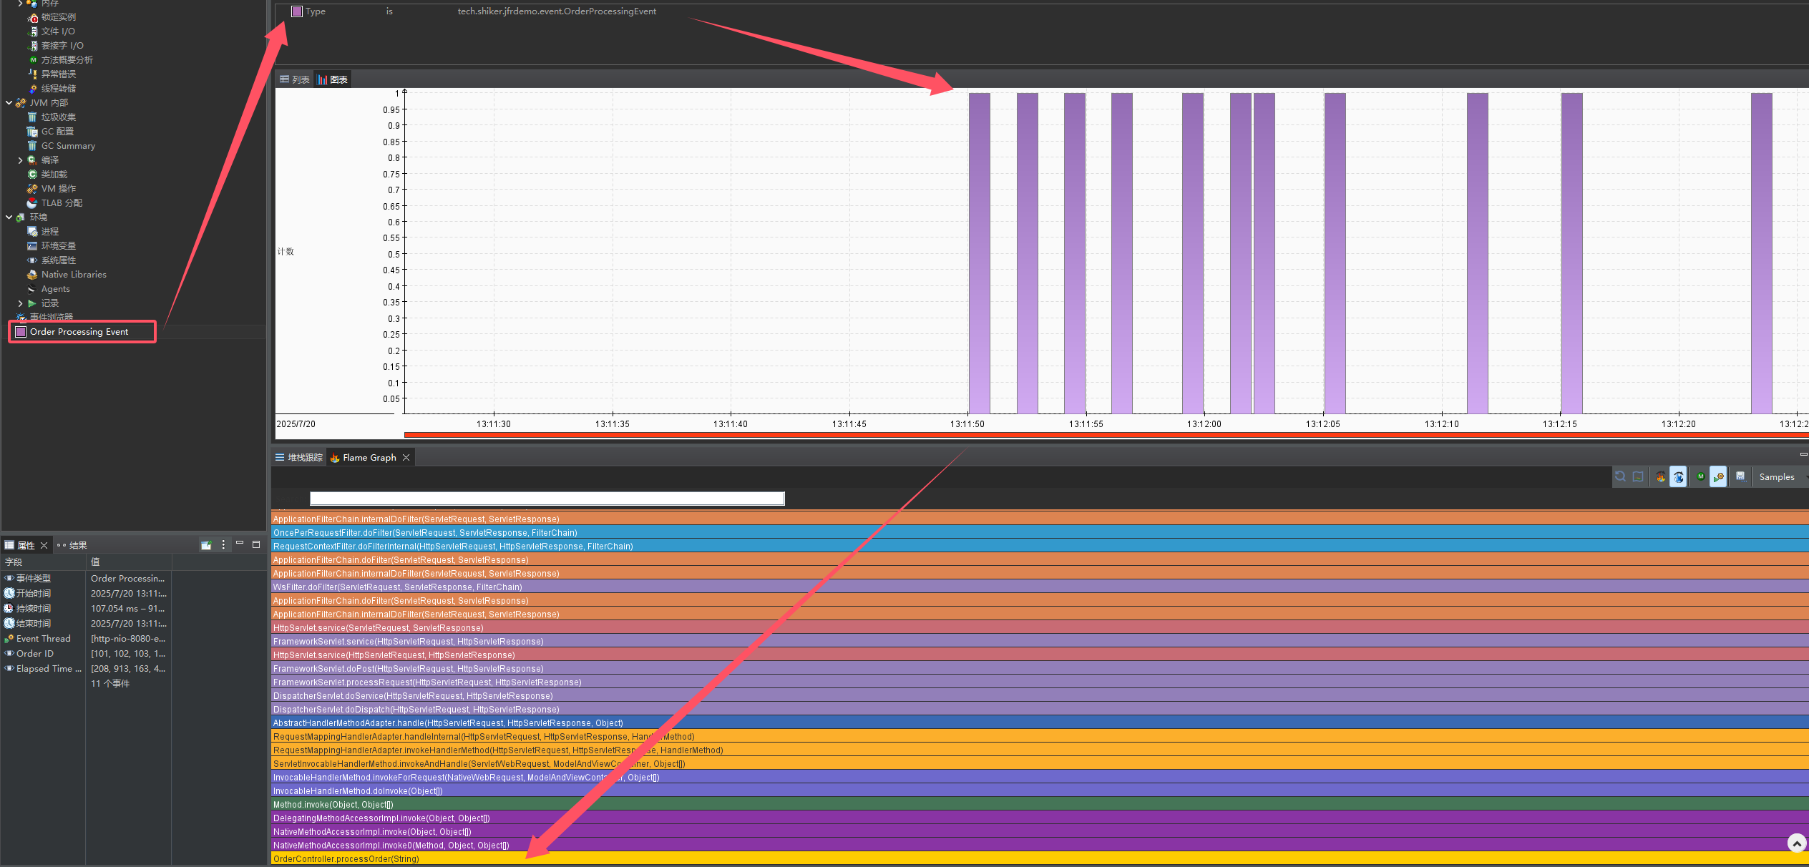Collapse the JVM 内部 tree node
1809x867 pixels.
click(9, 103)
